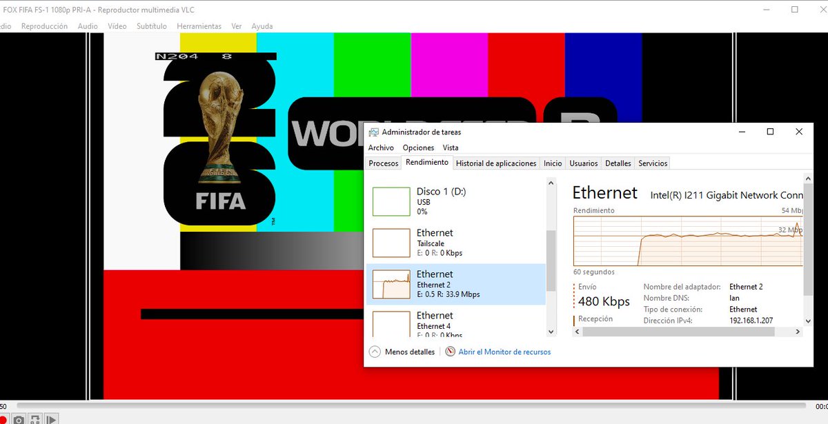The width and height of the screenshot is (828, 424).
Task: Open Historial de aplicaciones tab
Action: (x=496, y=163)
